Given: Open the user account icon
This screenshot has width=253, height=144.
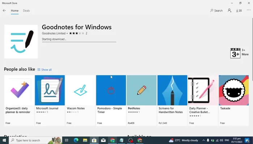Looking at the screenshot, I should [229, 11].
